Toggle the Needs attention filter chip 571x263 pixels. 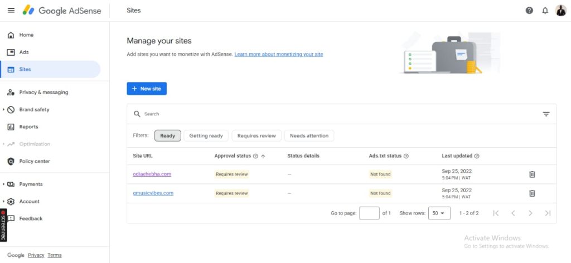click(309, 135)
